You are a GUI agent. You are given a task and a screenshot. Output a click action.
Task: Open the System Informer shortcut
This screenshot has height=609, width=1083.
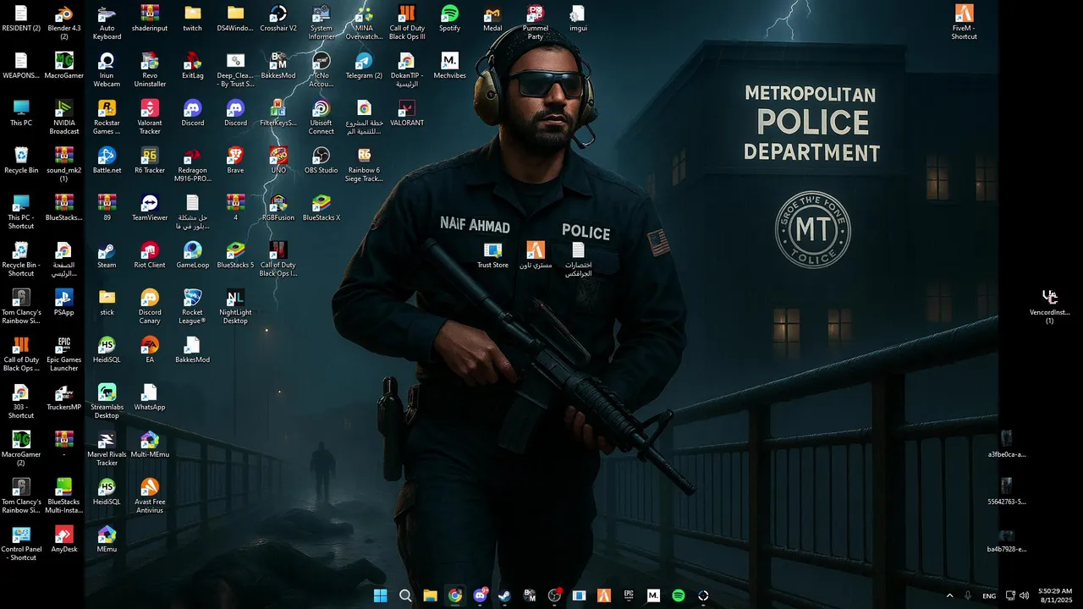pyautogui.click(x=322, y=23)
